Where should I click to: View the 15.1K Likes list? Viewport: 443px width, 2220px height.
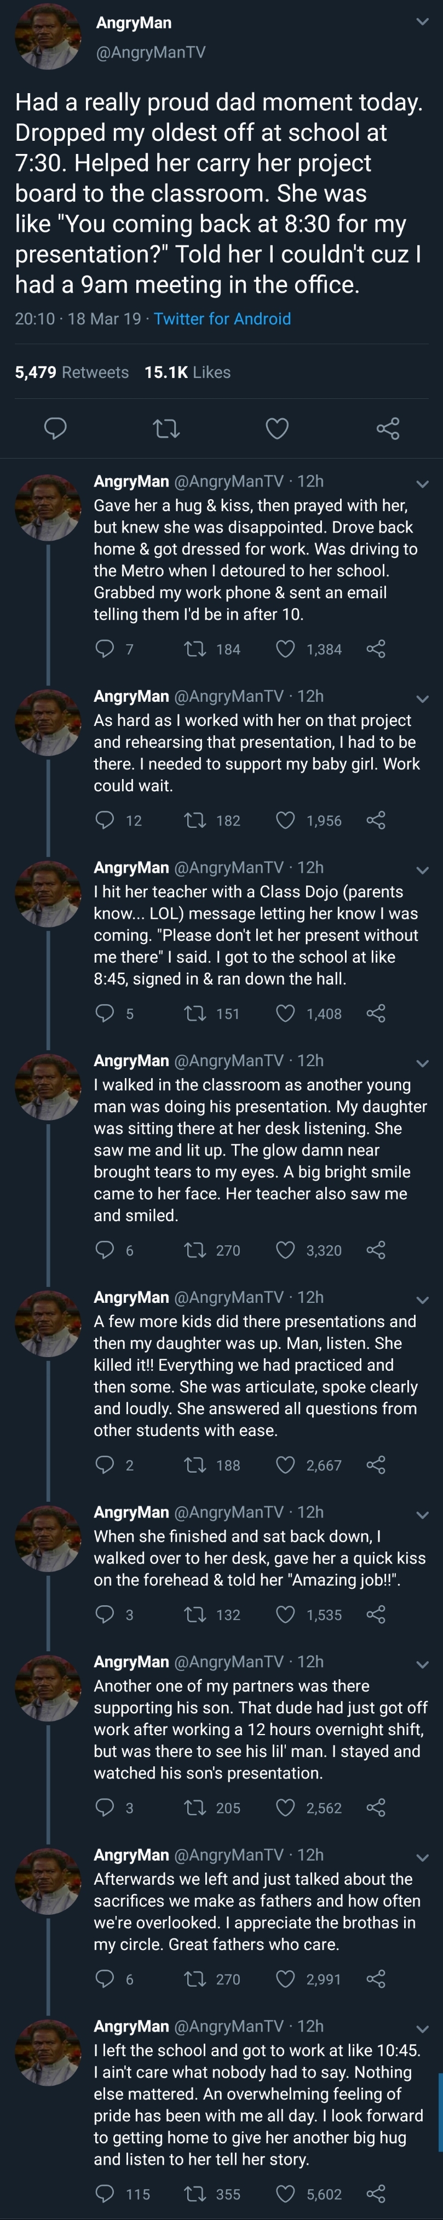(187, 373)
